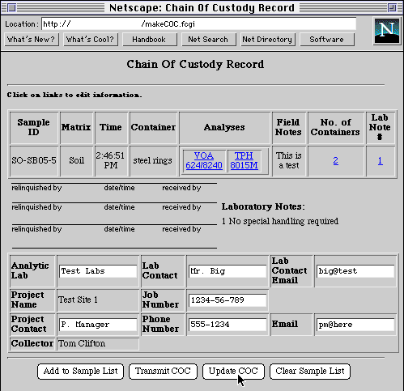
Task: Click the Laboratory Notes: heading
Action: (x=263, y=206)
